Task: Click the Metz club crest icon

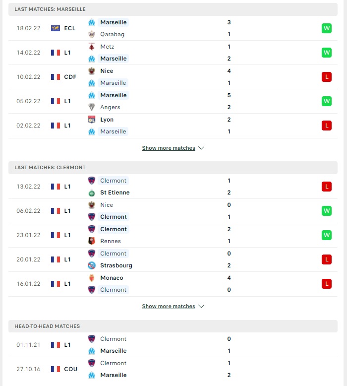Action: click(92, 47)
